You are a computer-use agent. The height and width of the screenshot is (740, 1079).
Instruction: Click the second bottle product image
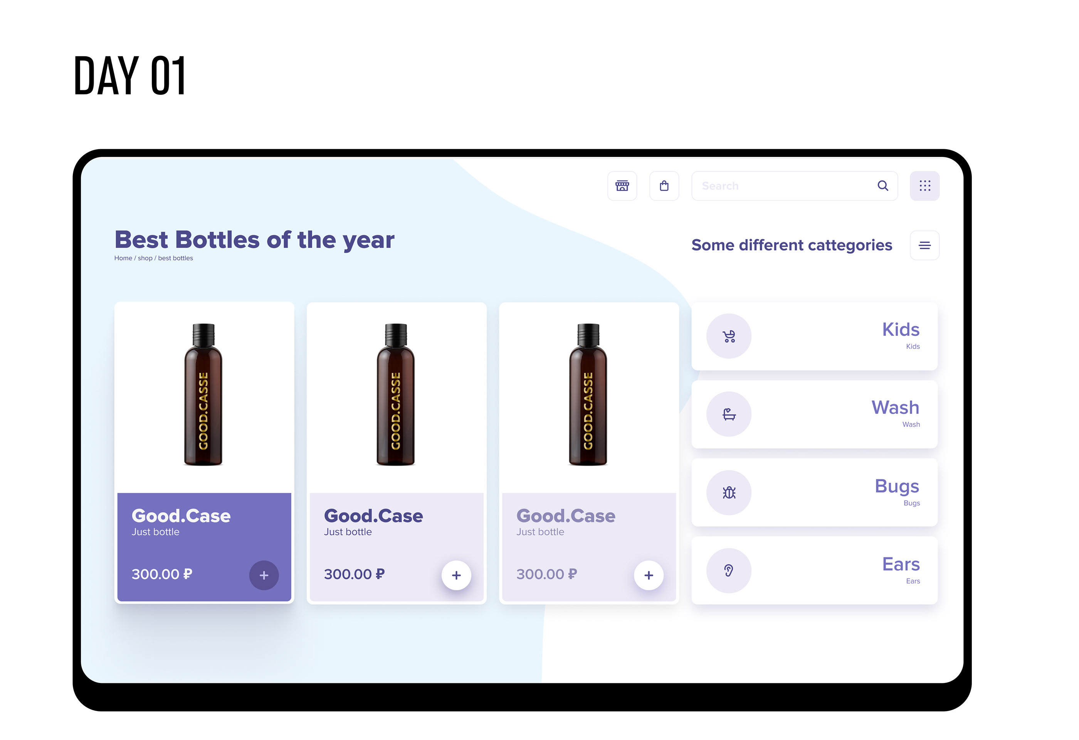(x=396, y=395)
